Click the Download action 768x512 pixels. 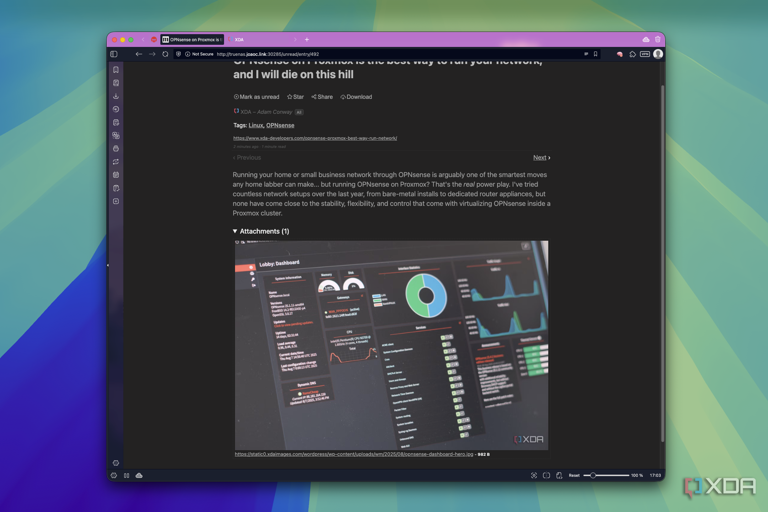point(356,97)
